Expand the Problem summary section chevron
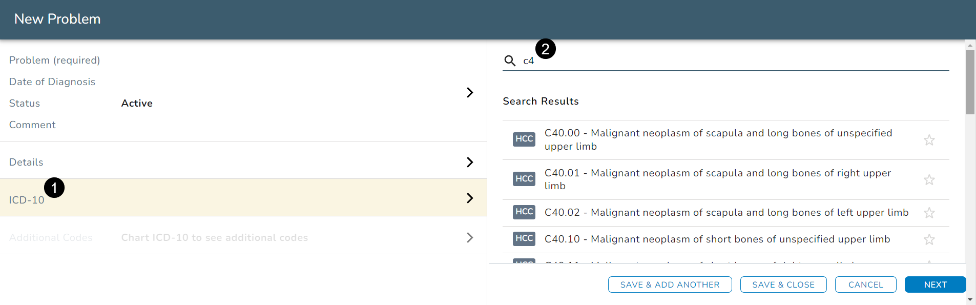The height and width of the screenshot is (305, 976). click(x=469, y=92)
